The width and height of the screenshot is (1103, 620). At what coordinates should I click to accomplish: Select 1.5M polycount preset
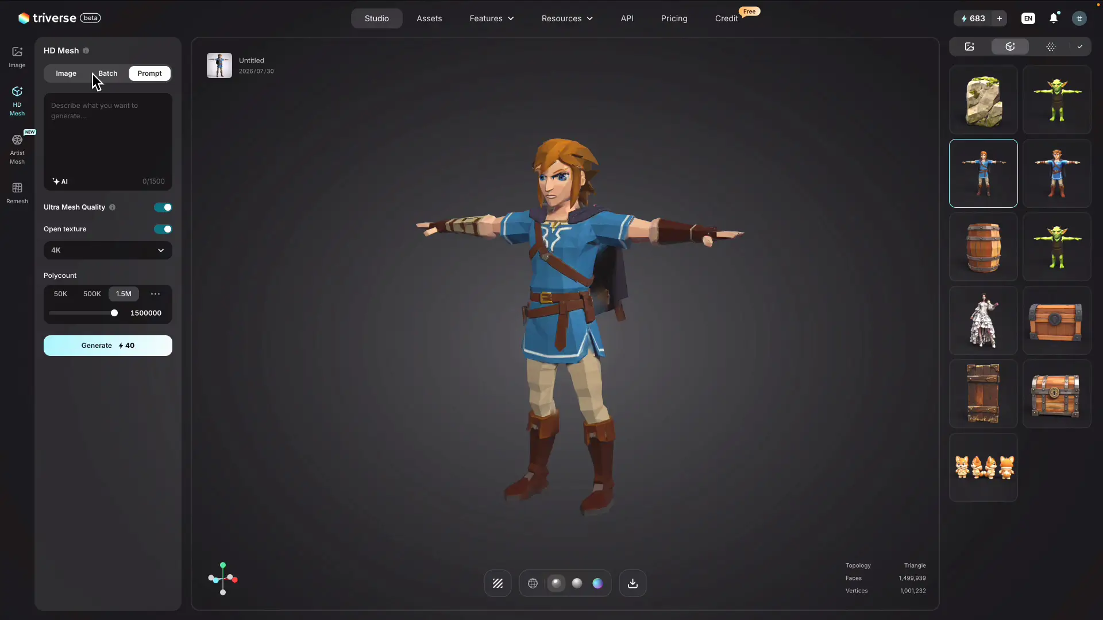pos(124,294)
